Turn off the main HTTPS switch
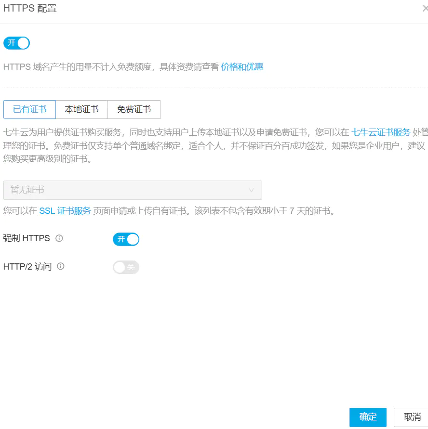428x429 pixels. coord(17,43)
